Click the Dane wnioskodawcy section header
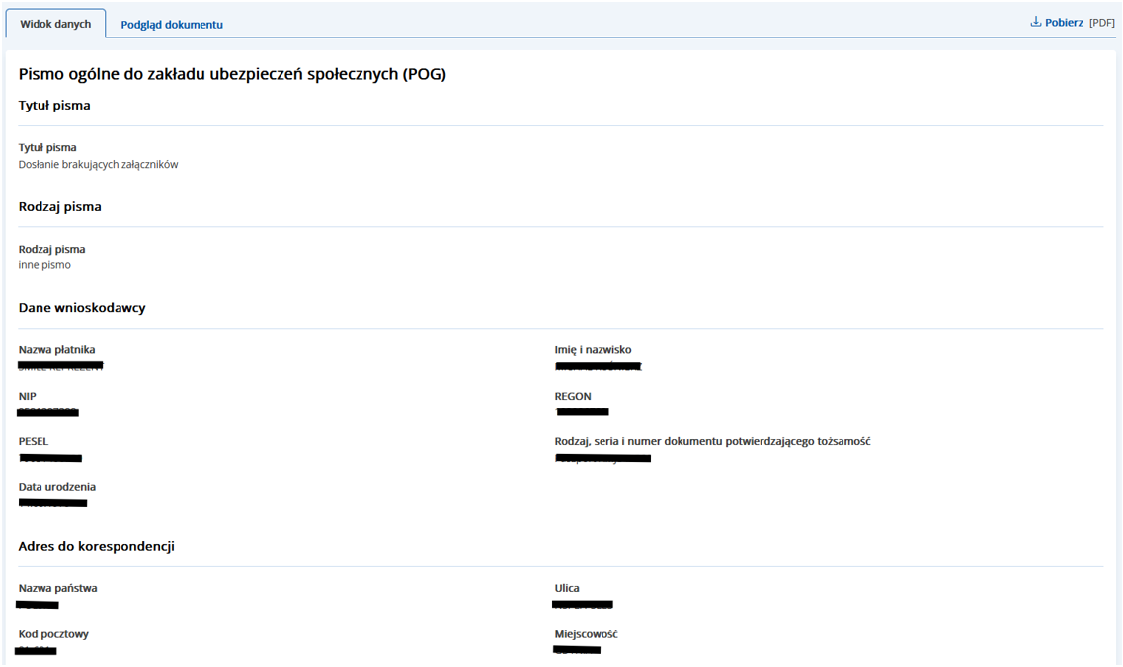This screenshot has height=667, width=1123. [82, 308]
